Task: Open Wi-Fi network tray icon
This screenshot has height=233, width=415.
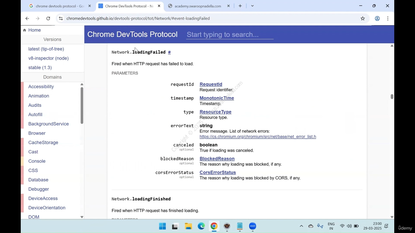Action: pos(342,226)
